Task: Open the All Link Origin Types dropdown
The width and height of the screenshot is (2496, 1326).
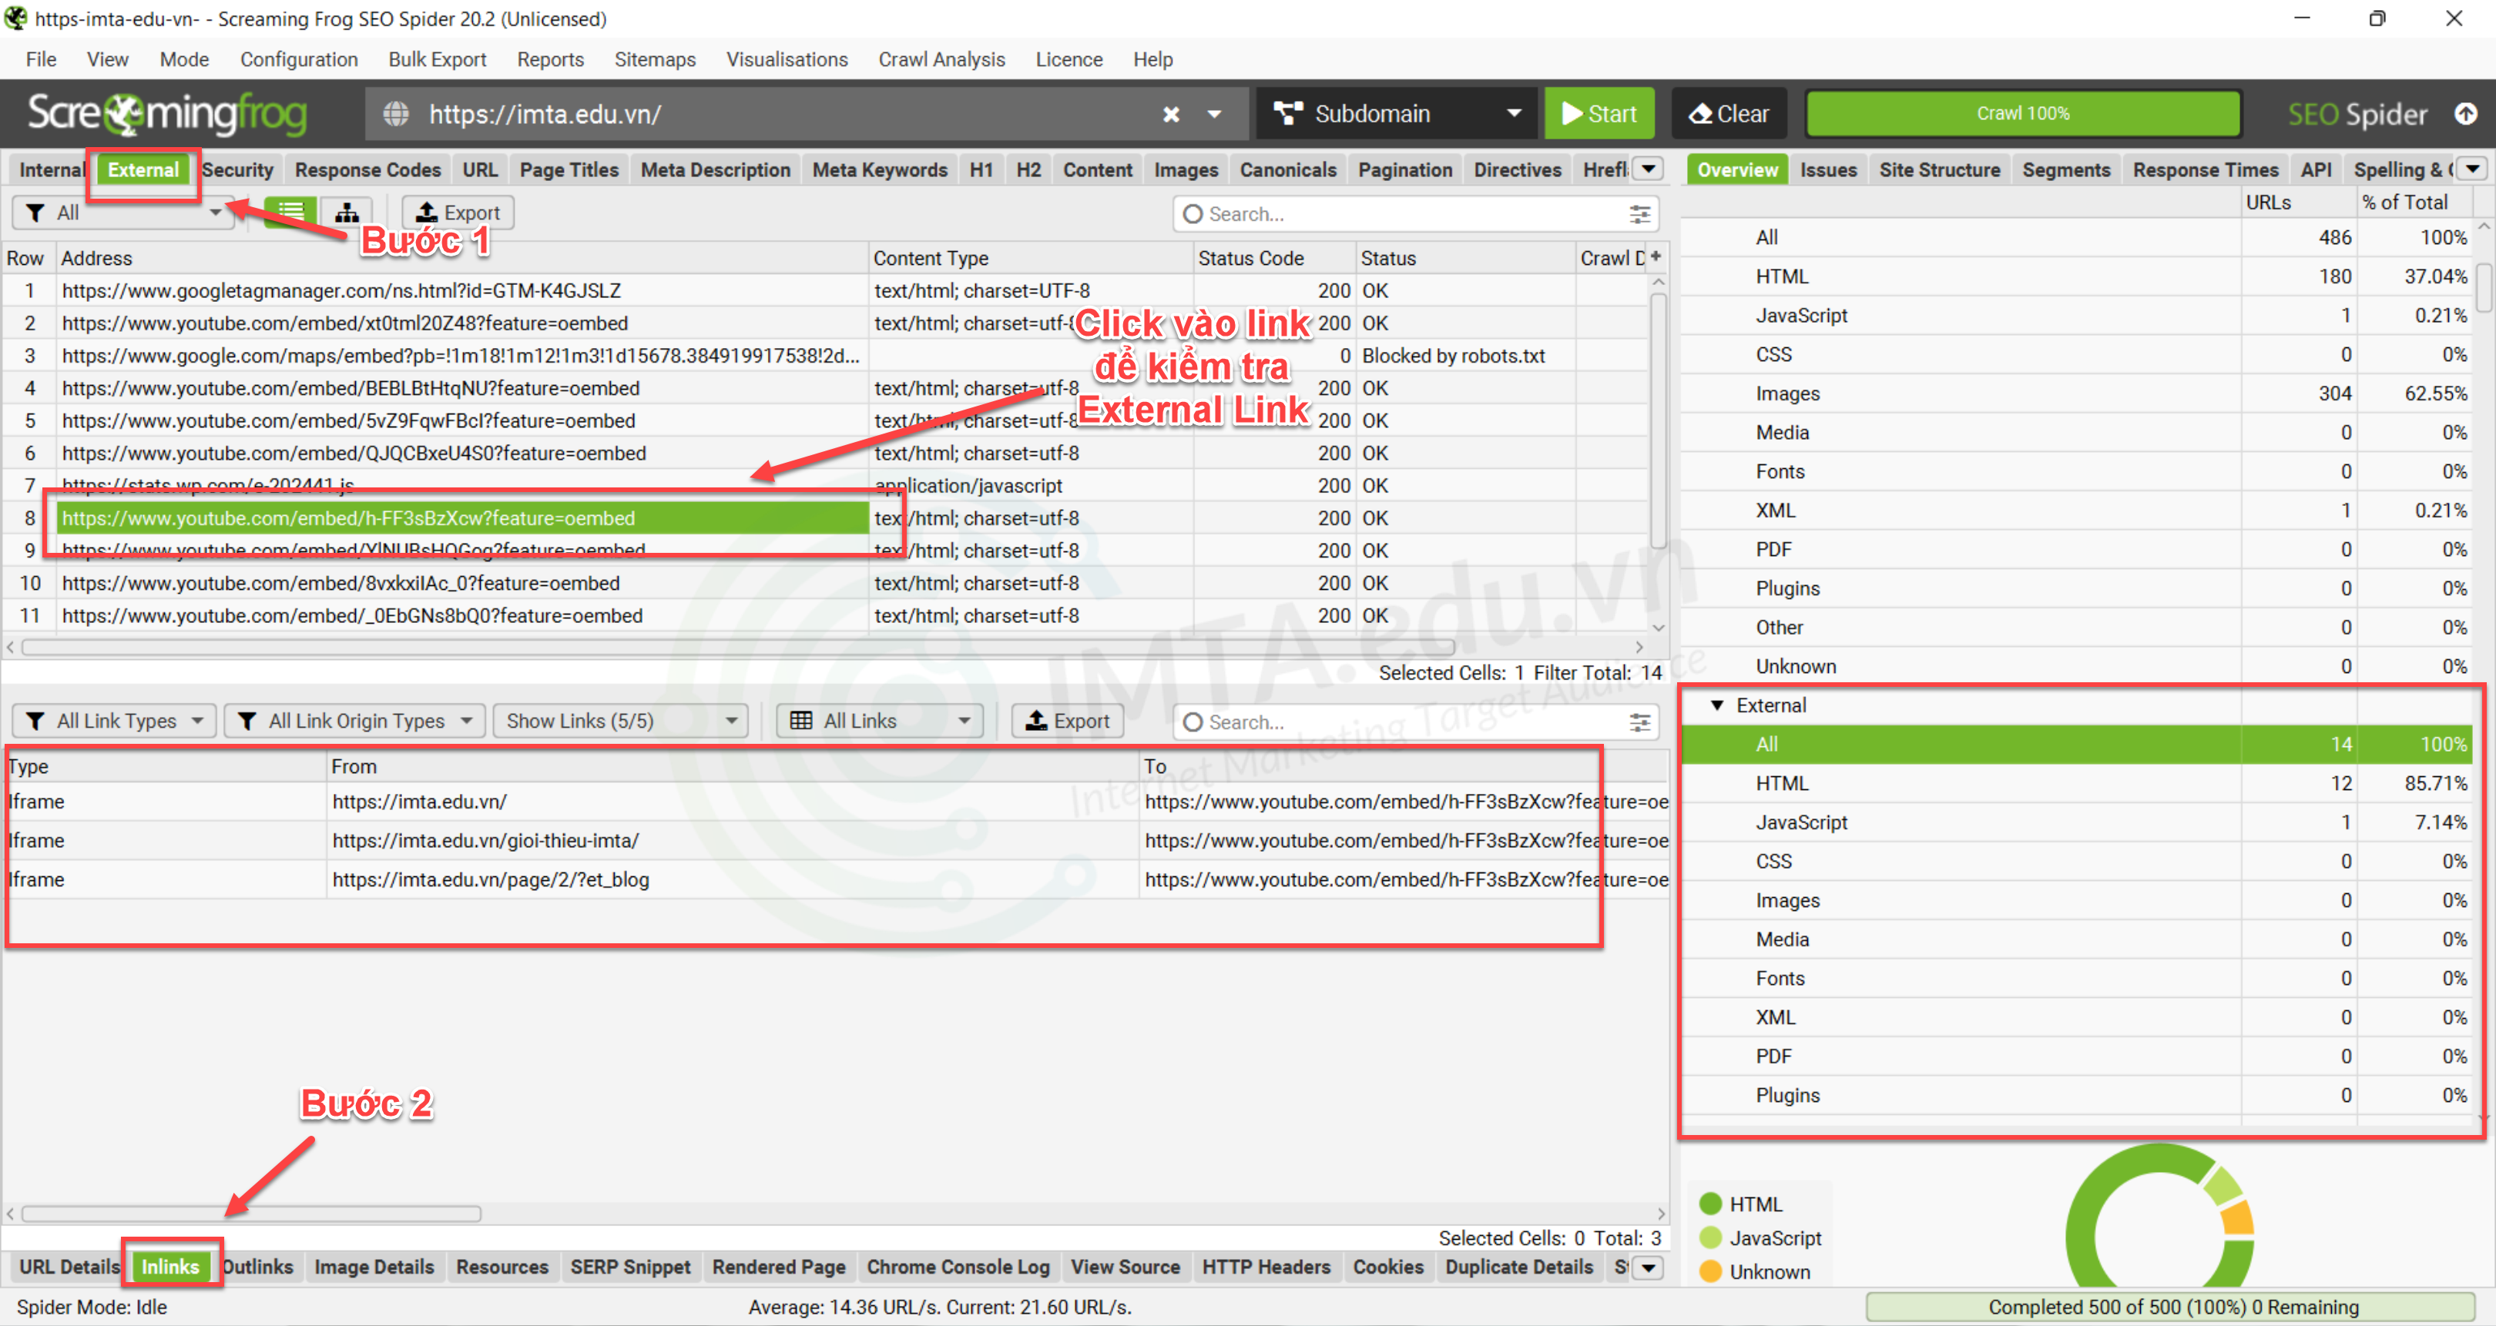Action: click(x=354, y=721)
